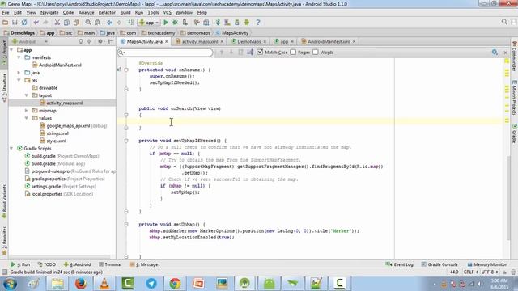Open the AVD Manager icon
The width and height of the screenshot is (518, 291).
click(x=227, y=23)
